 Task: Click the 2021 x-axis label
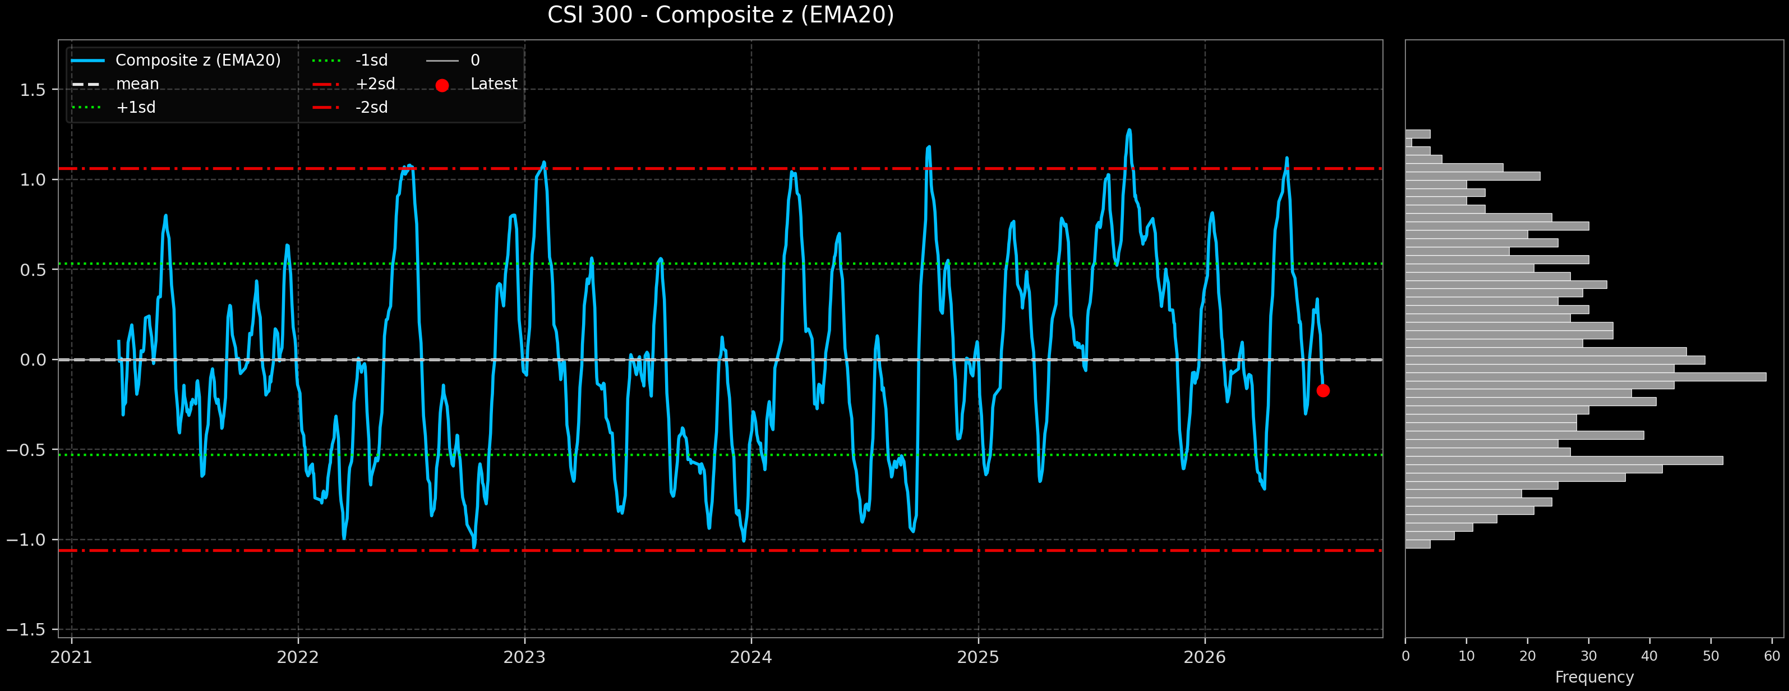(72, 658)
